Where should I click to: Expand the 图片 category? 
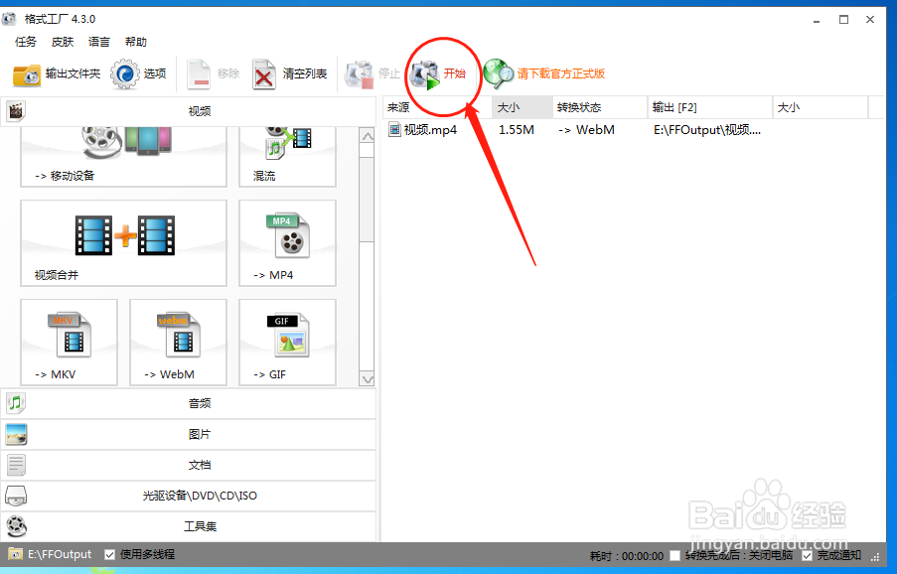pyautogui.click(x=189, y=435)
